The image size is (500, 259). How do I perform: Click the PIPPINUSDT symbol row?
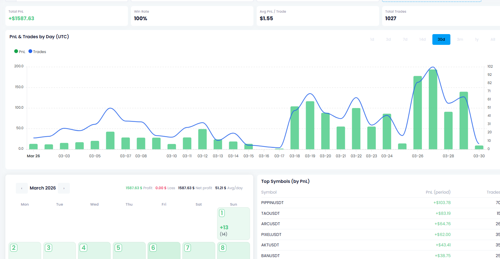(x=381, y=203)
